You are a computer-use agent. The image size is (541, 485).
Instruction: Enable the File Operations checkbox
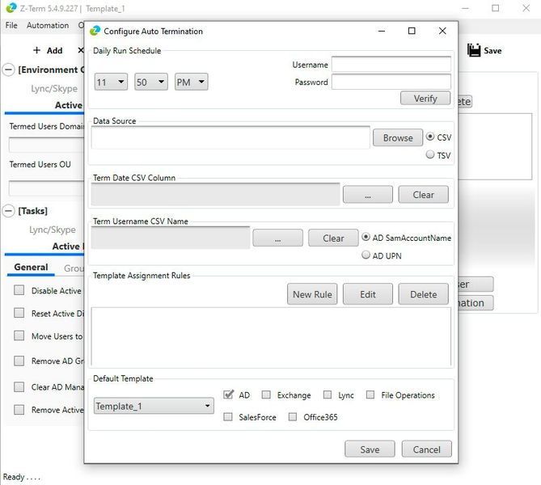click(x=370, y=394)
